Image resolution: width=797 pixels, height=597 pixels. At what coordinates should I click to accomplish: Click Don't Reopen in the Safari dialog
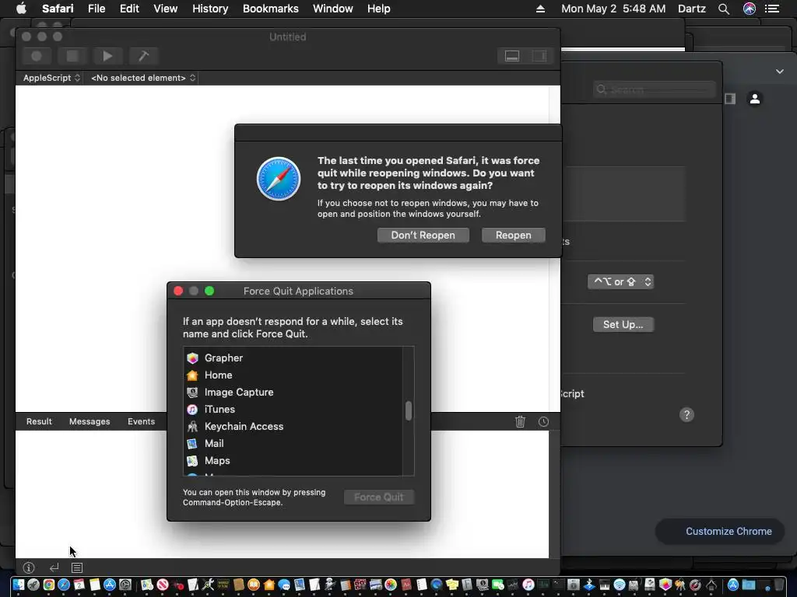coord(423,235)
